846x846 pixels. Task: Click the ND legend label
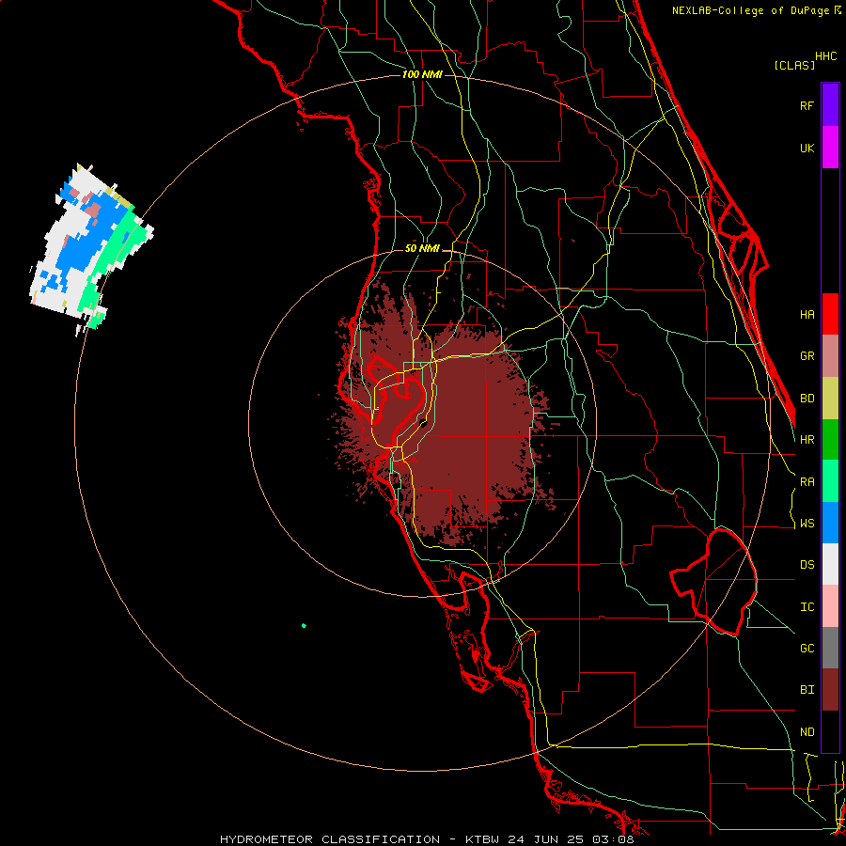click(x=807, y=732)
